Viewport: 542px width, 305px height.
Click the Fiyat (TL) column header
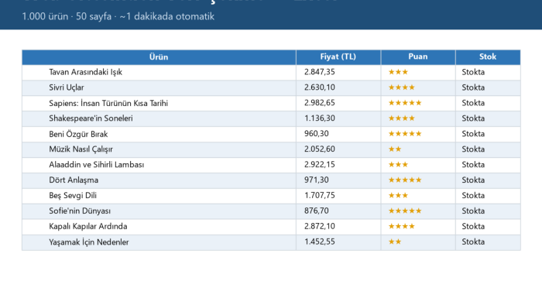point(338,57)
